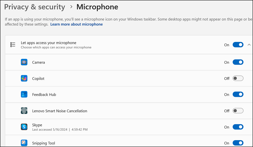Switch off Skype microphone access

click(x=238, y=127)
